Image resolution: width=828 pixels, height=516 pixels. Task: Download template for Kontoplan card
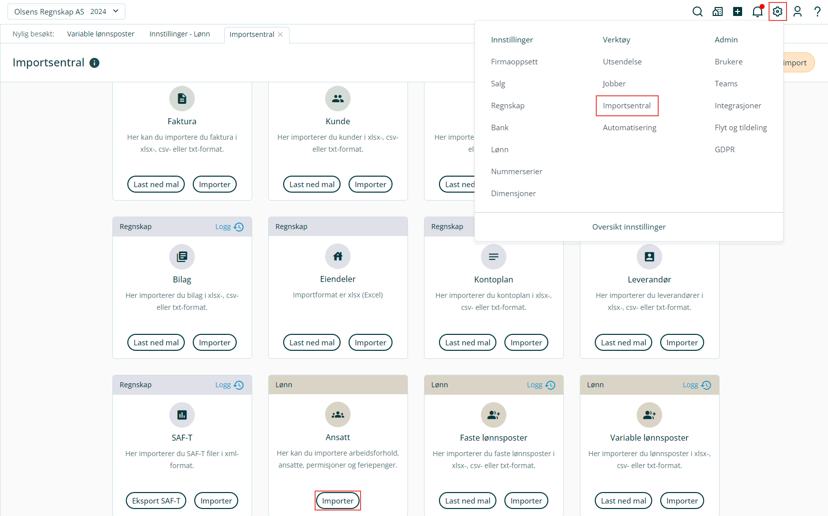467,342
